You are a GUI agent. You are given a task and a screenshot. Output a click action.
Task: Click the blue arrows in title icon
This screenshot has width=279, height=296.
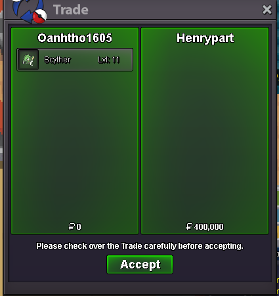click(x=25, y=10)
